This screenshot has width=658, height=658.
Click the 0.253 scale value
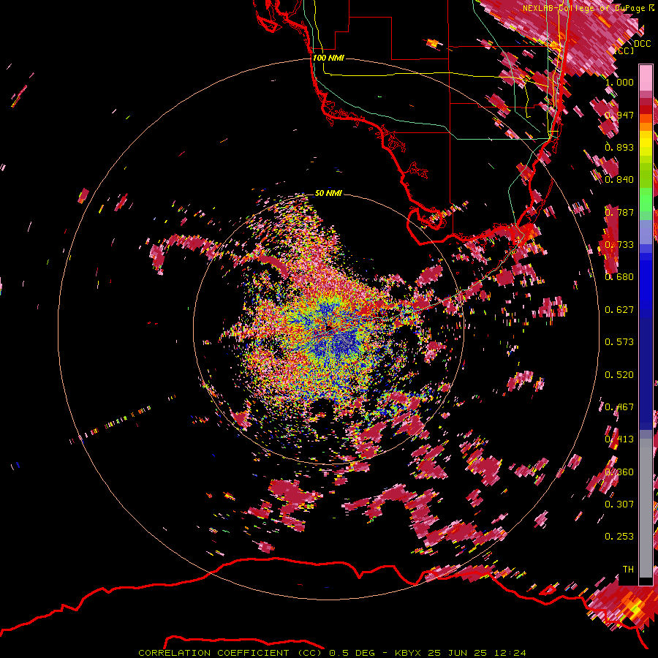(x=619, y=537)
